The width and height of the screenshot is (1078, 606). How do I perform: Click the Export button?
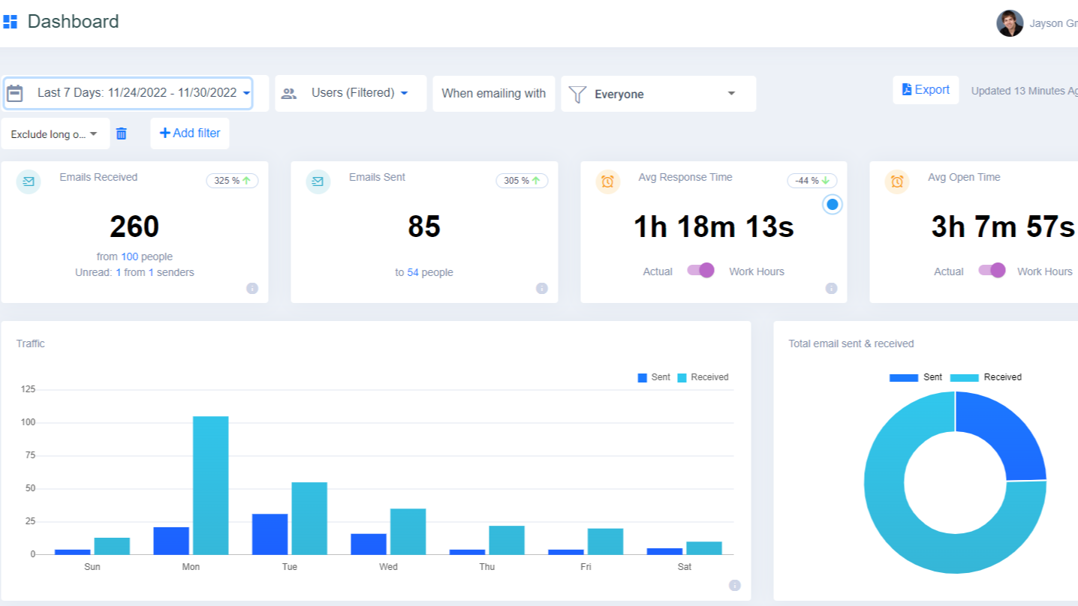pos(926,89)
